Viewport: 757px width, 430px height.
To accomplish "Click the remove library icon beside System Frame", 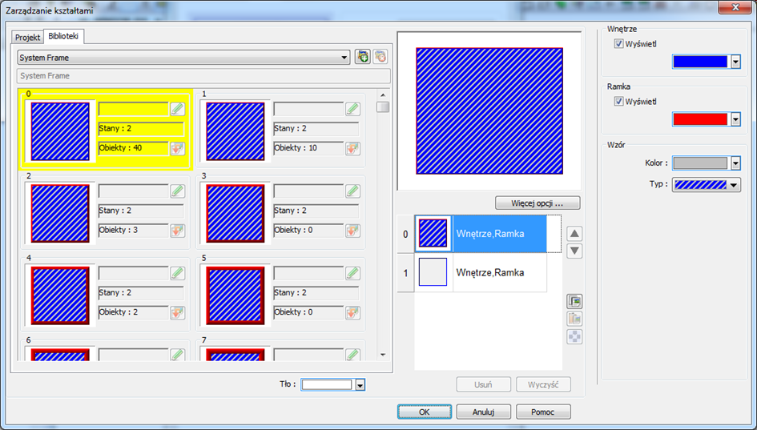I will pyautogui.click(x=381, y=57).
